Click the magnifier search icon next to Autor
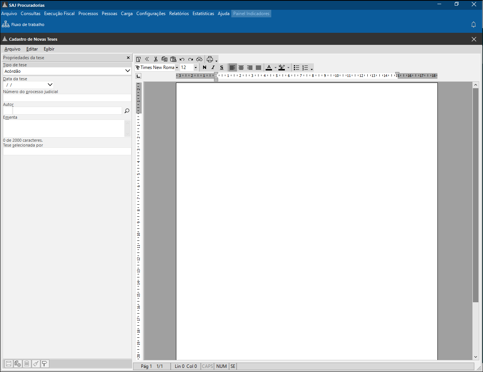Screen dimensions: 483x372 pos(127,111)
